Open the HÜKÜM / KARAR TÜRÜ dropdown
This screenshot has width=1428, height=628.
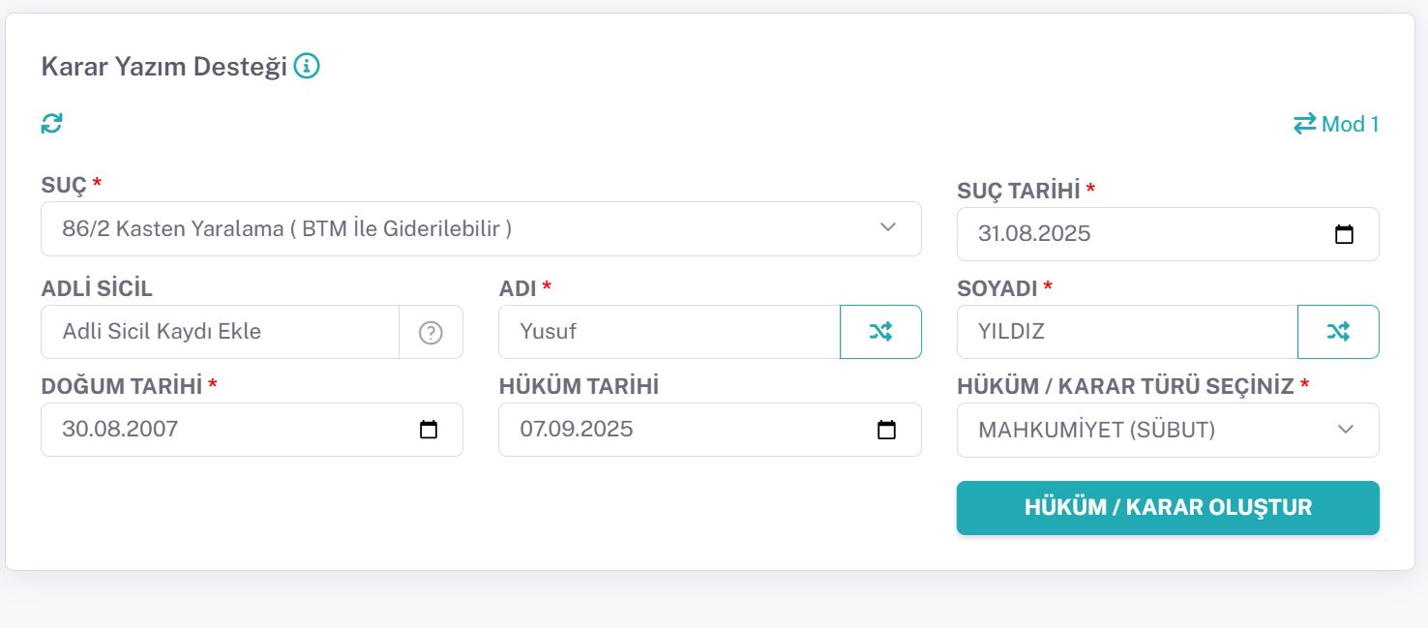click(1168, 430)
